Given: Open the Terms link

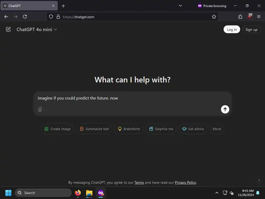Looking at the screenshot, I should pyautogui.click(x=139, y=183).
